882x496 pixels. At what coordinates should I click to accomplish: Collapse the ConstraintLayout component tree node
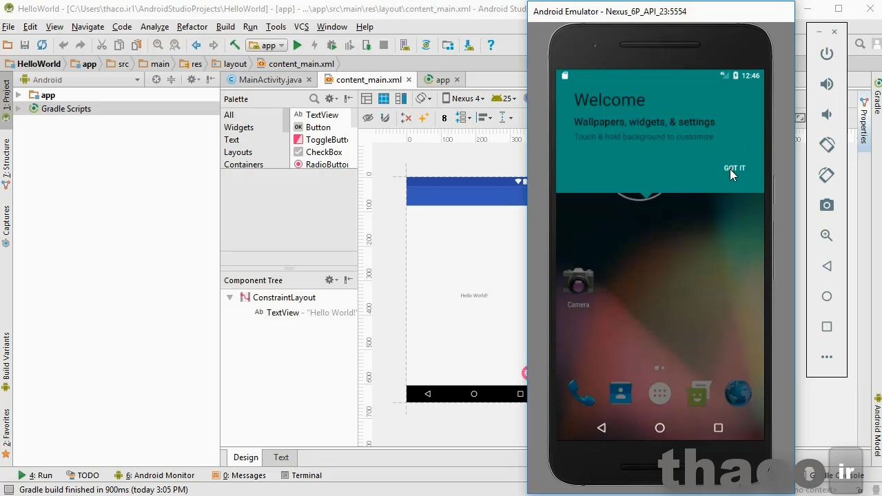(229, 298)
